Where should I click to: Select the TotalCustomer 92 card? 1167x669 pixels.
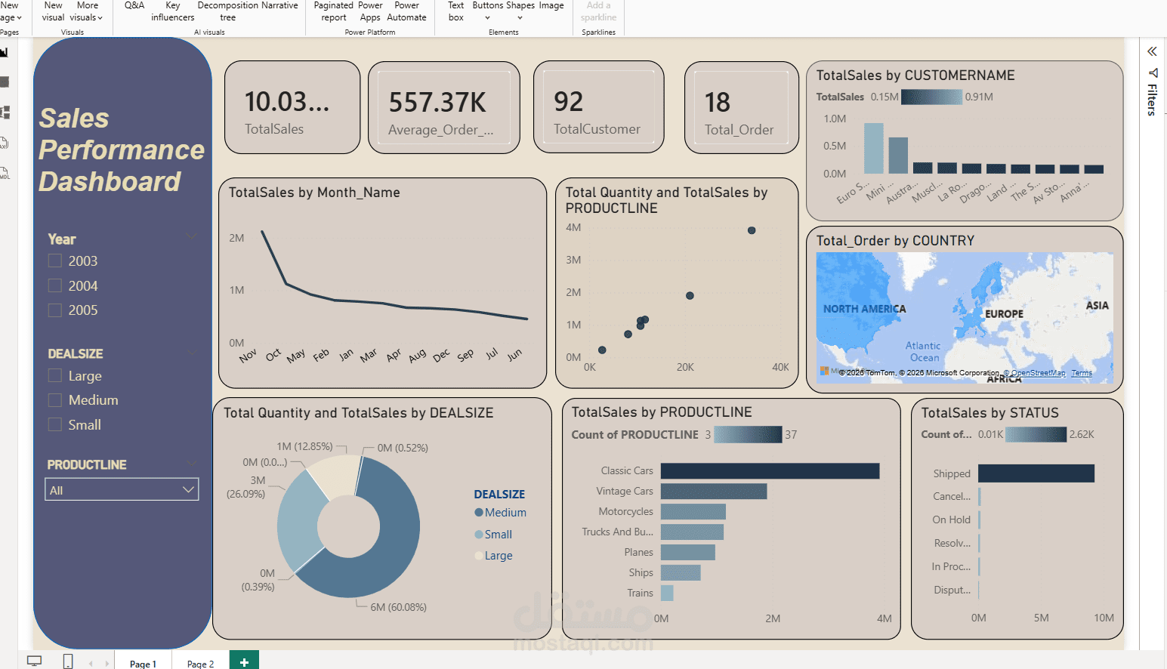click(x=598, y=107)
